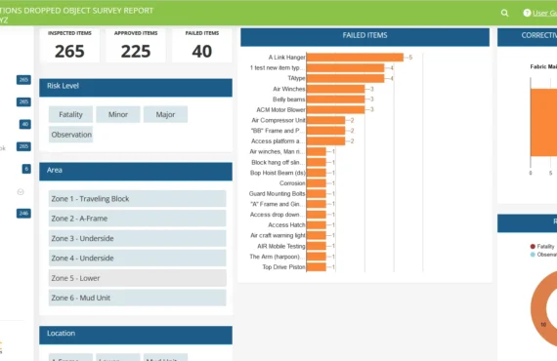Click the Fabric Mai chart orange bar

coord(543,122)
